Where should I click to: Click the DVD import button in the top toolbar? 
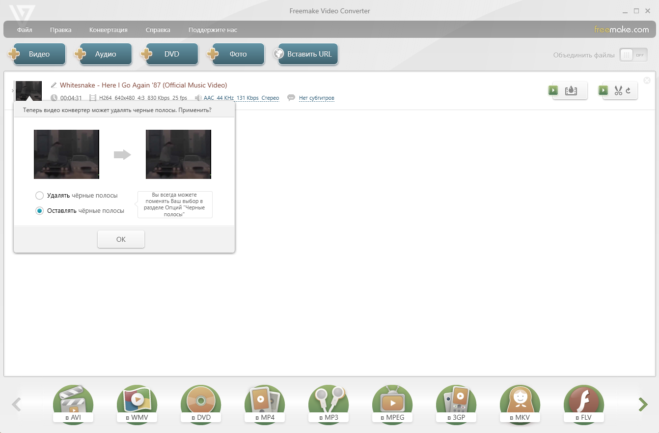pyautogui.click(x=169, y=54)
